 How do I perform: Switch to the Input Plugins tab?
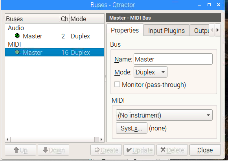tap(167, 31)
